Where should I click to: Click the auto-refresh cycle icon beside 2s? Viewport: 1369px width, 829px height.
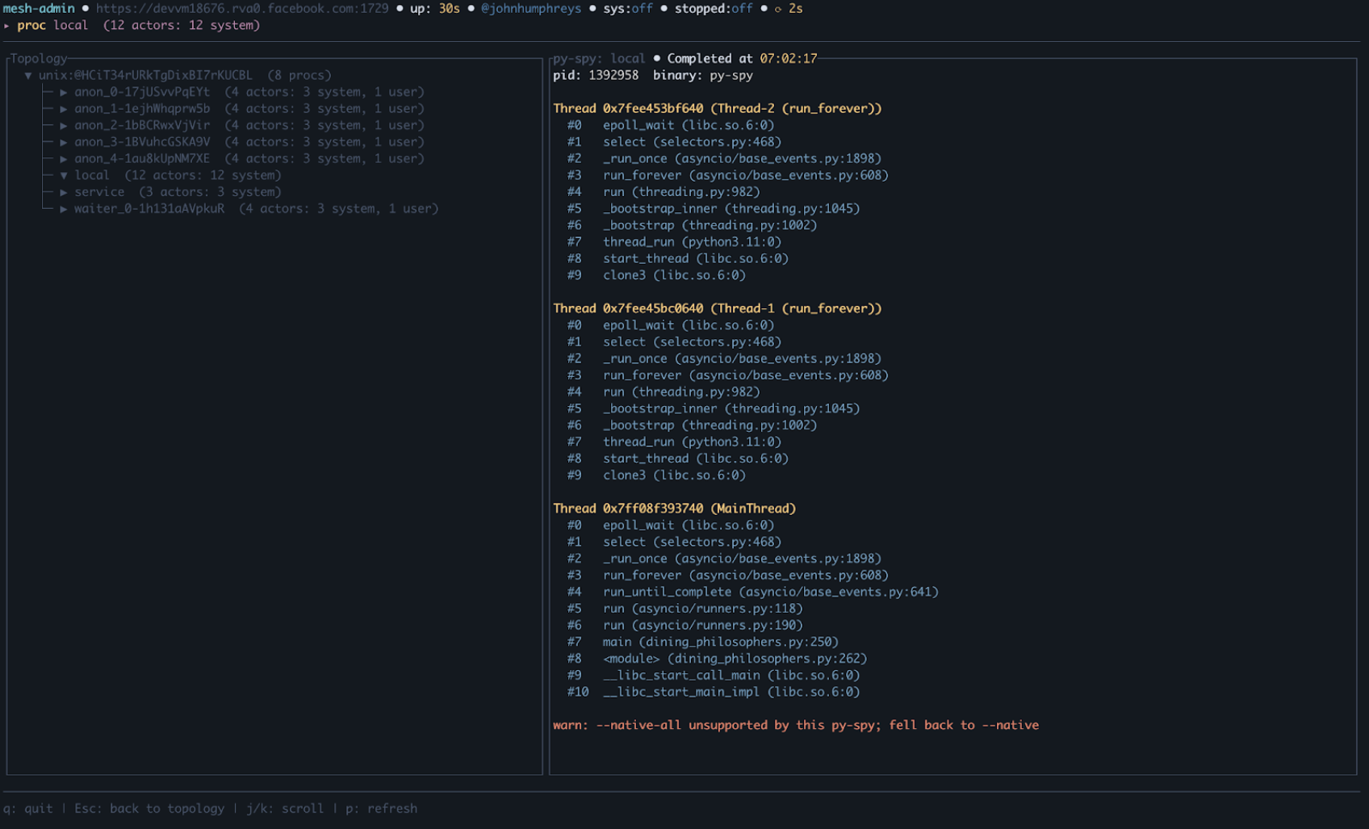click(x=777, y=9)
